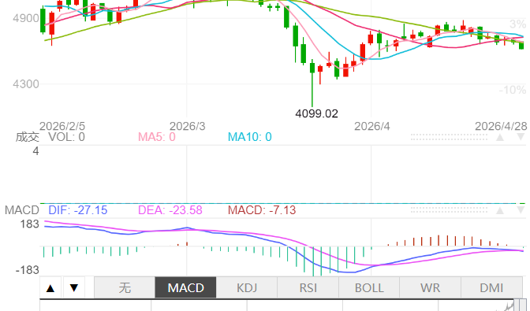Choose the DMI indicator tab
Image resolution: width=530 pixels, height=311 pixels.
tap(491, 287)
